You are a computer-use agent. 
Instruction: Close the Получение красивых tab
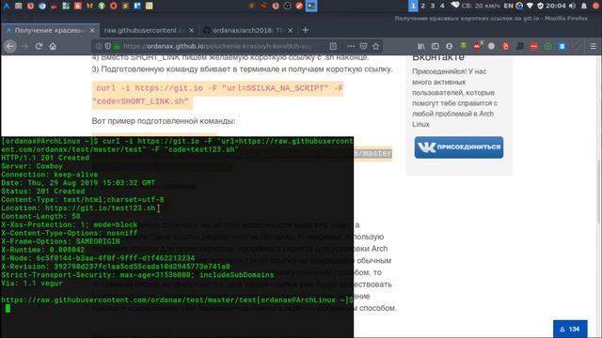pos(92,30)
